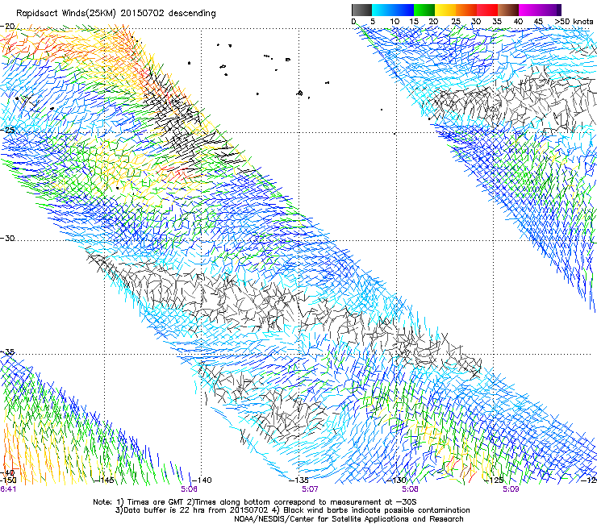Click the note line "3)Data buffer is 22 hrs"
This screenshot has width=597, height=524.
point(292,510)
